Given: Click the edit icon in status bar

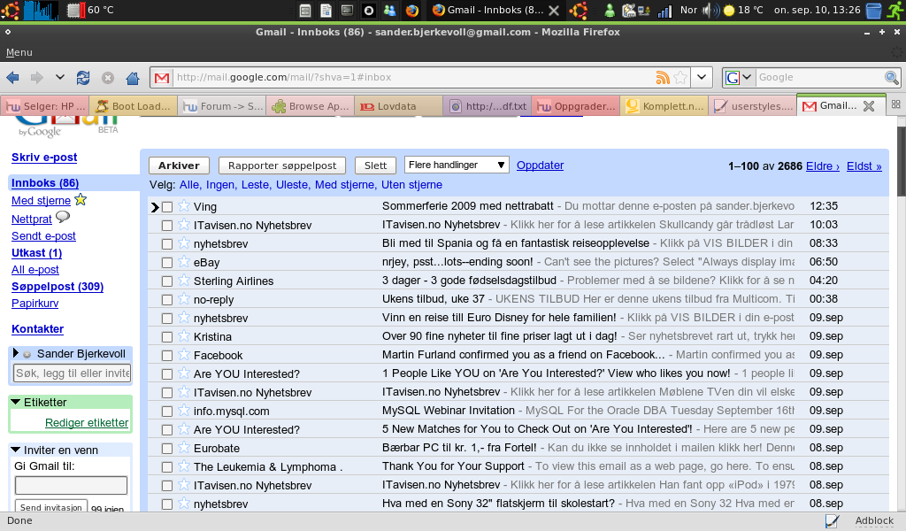Looking at the screenshot, I should (x=832, y=520).
